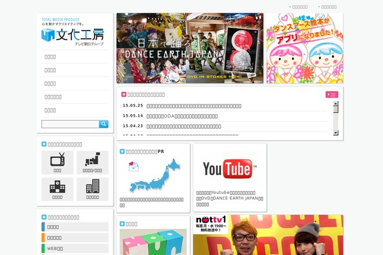Open the green-marked WEB category item
Image resolution: width=383 pixels, height=255 pixels.
[x=75, y=249]
